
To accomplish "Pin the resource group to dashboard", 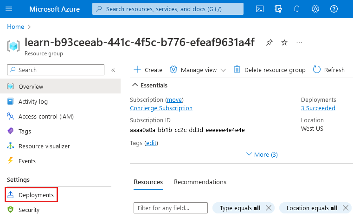I will coord(269,42).
